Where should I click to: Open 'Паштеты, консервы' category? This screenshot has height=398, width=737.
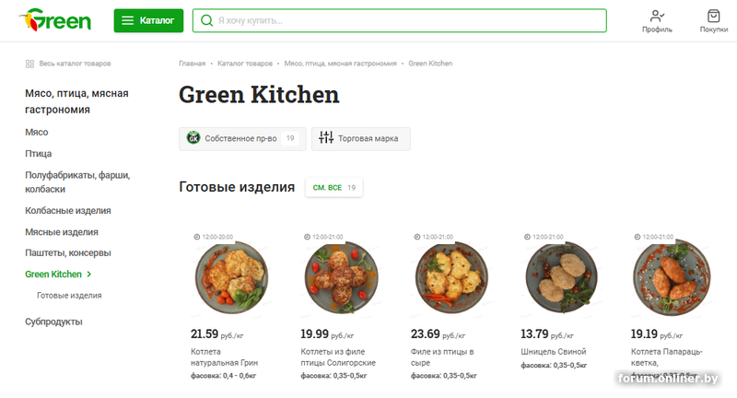point(68,252)
